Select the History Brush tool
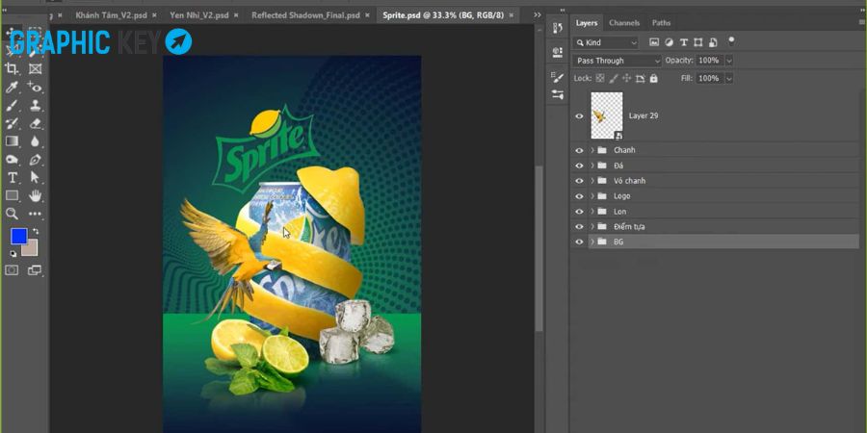This screenshot has height=433, width=867. click(x=12, y=123)
